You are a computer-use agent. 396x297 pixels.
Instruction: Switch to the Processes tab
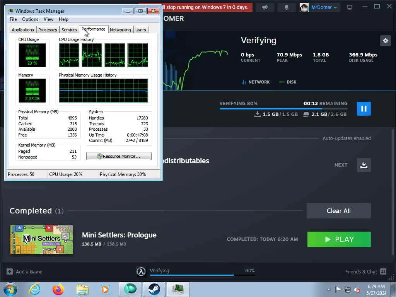pyautogui.click(x=48, y=30)
